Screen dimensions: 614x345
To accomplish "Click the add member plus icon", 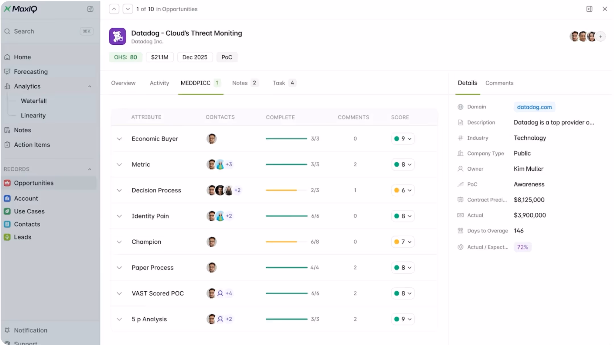I will tap(600, 37).
